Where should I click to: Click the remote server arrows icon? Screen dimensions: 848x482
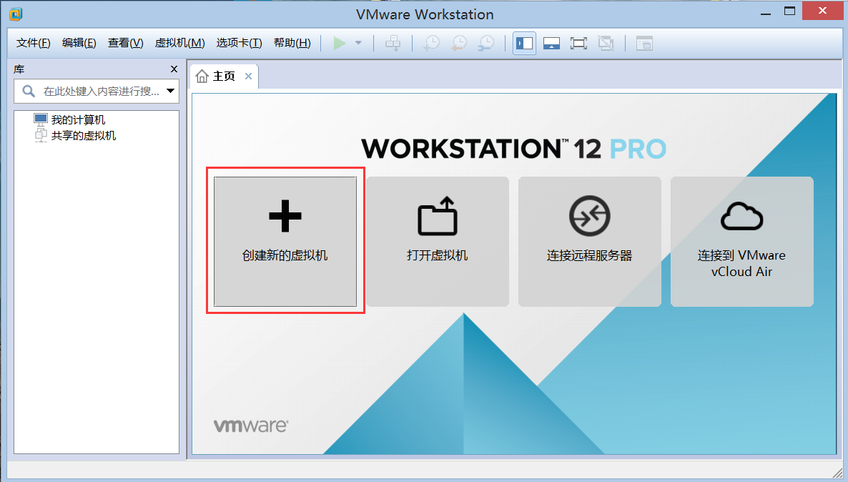(x=589, y=216)
